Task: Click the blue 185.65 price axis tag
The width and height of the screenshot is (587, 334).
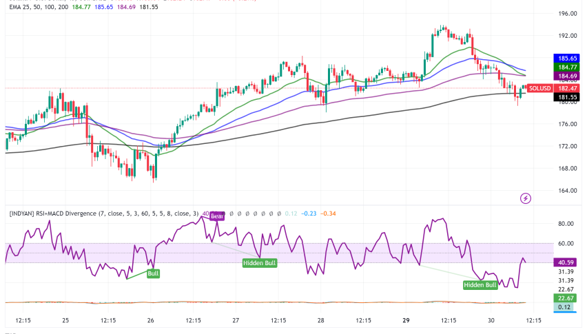Action: pos(568,59)
